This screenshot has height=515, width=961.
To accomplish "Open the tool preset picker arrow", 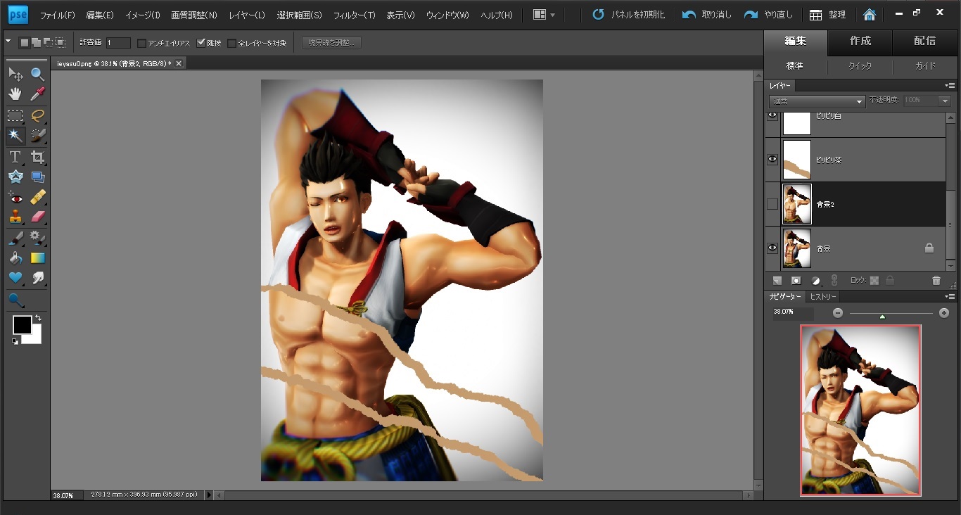I will point(8,42).
